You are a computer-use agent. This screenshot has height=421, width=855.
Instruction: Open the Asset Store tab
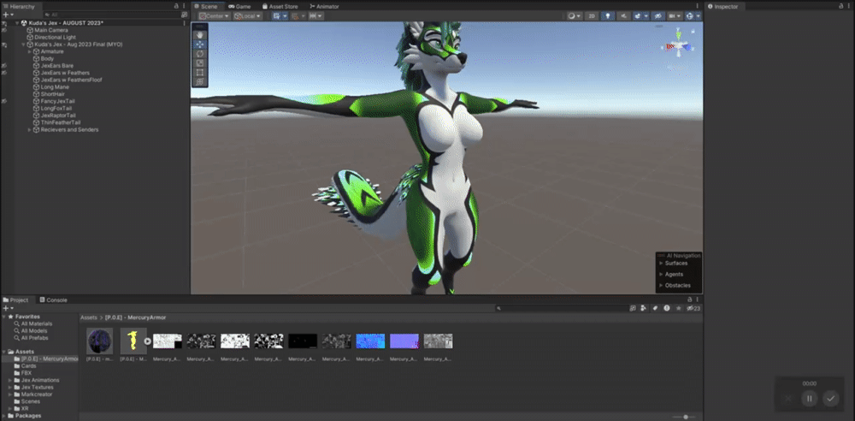click(x=280, y=6)
